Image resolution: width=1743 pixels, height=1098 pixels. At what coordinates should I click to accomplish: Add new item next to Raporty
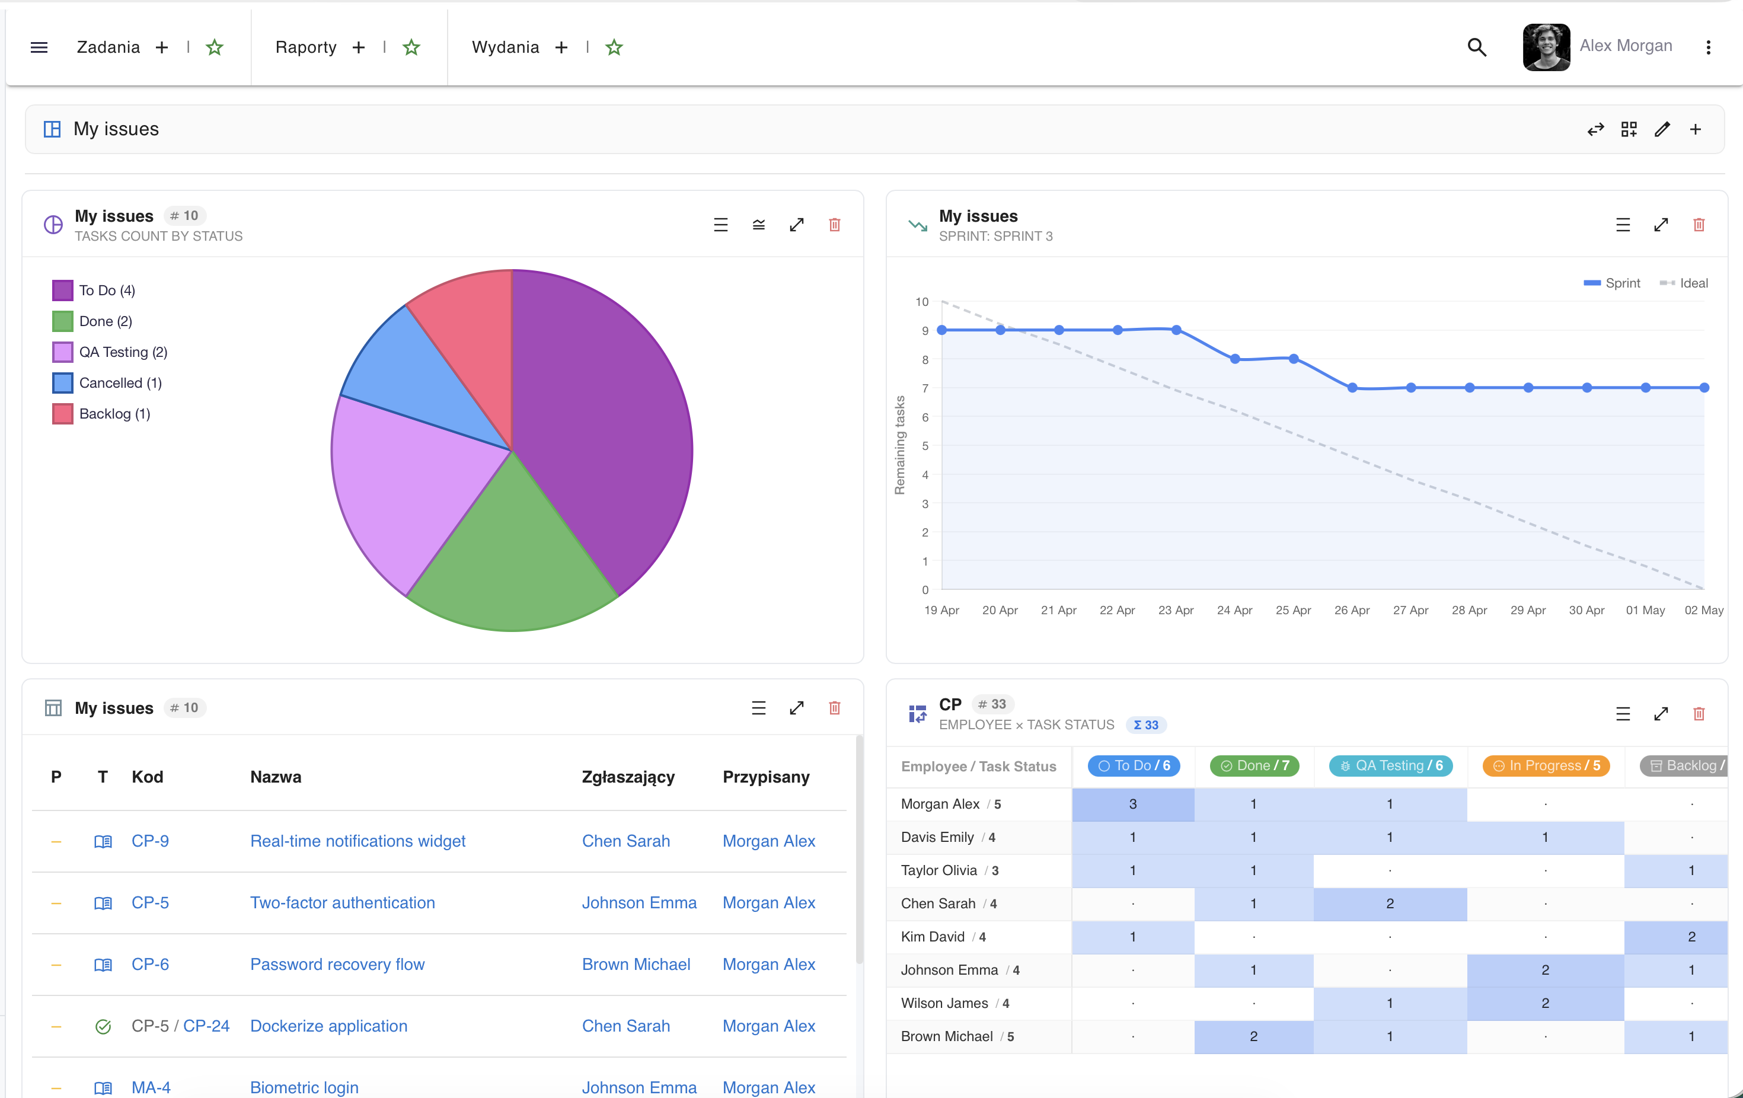(358, 48)
